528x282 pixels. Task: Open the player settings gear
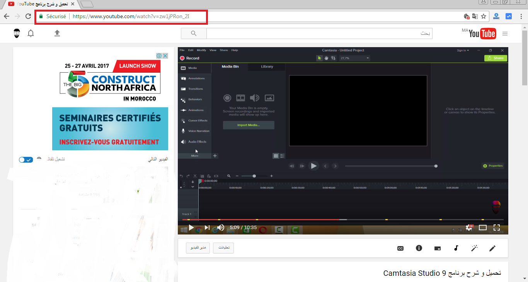[469, 228]
